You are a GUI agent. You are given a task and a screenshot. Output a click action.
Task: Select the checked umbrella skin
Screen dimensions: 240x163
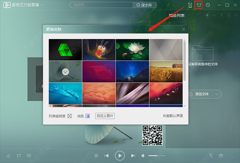click(65, 72)
